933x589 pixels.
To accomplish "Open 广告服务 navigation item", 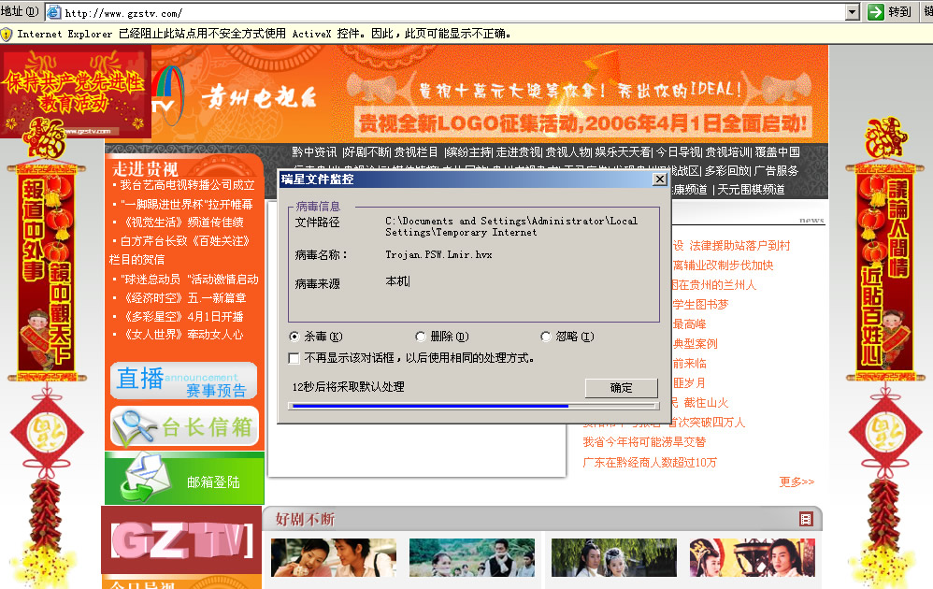I will tap(776, 171).
